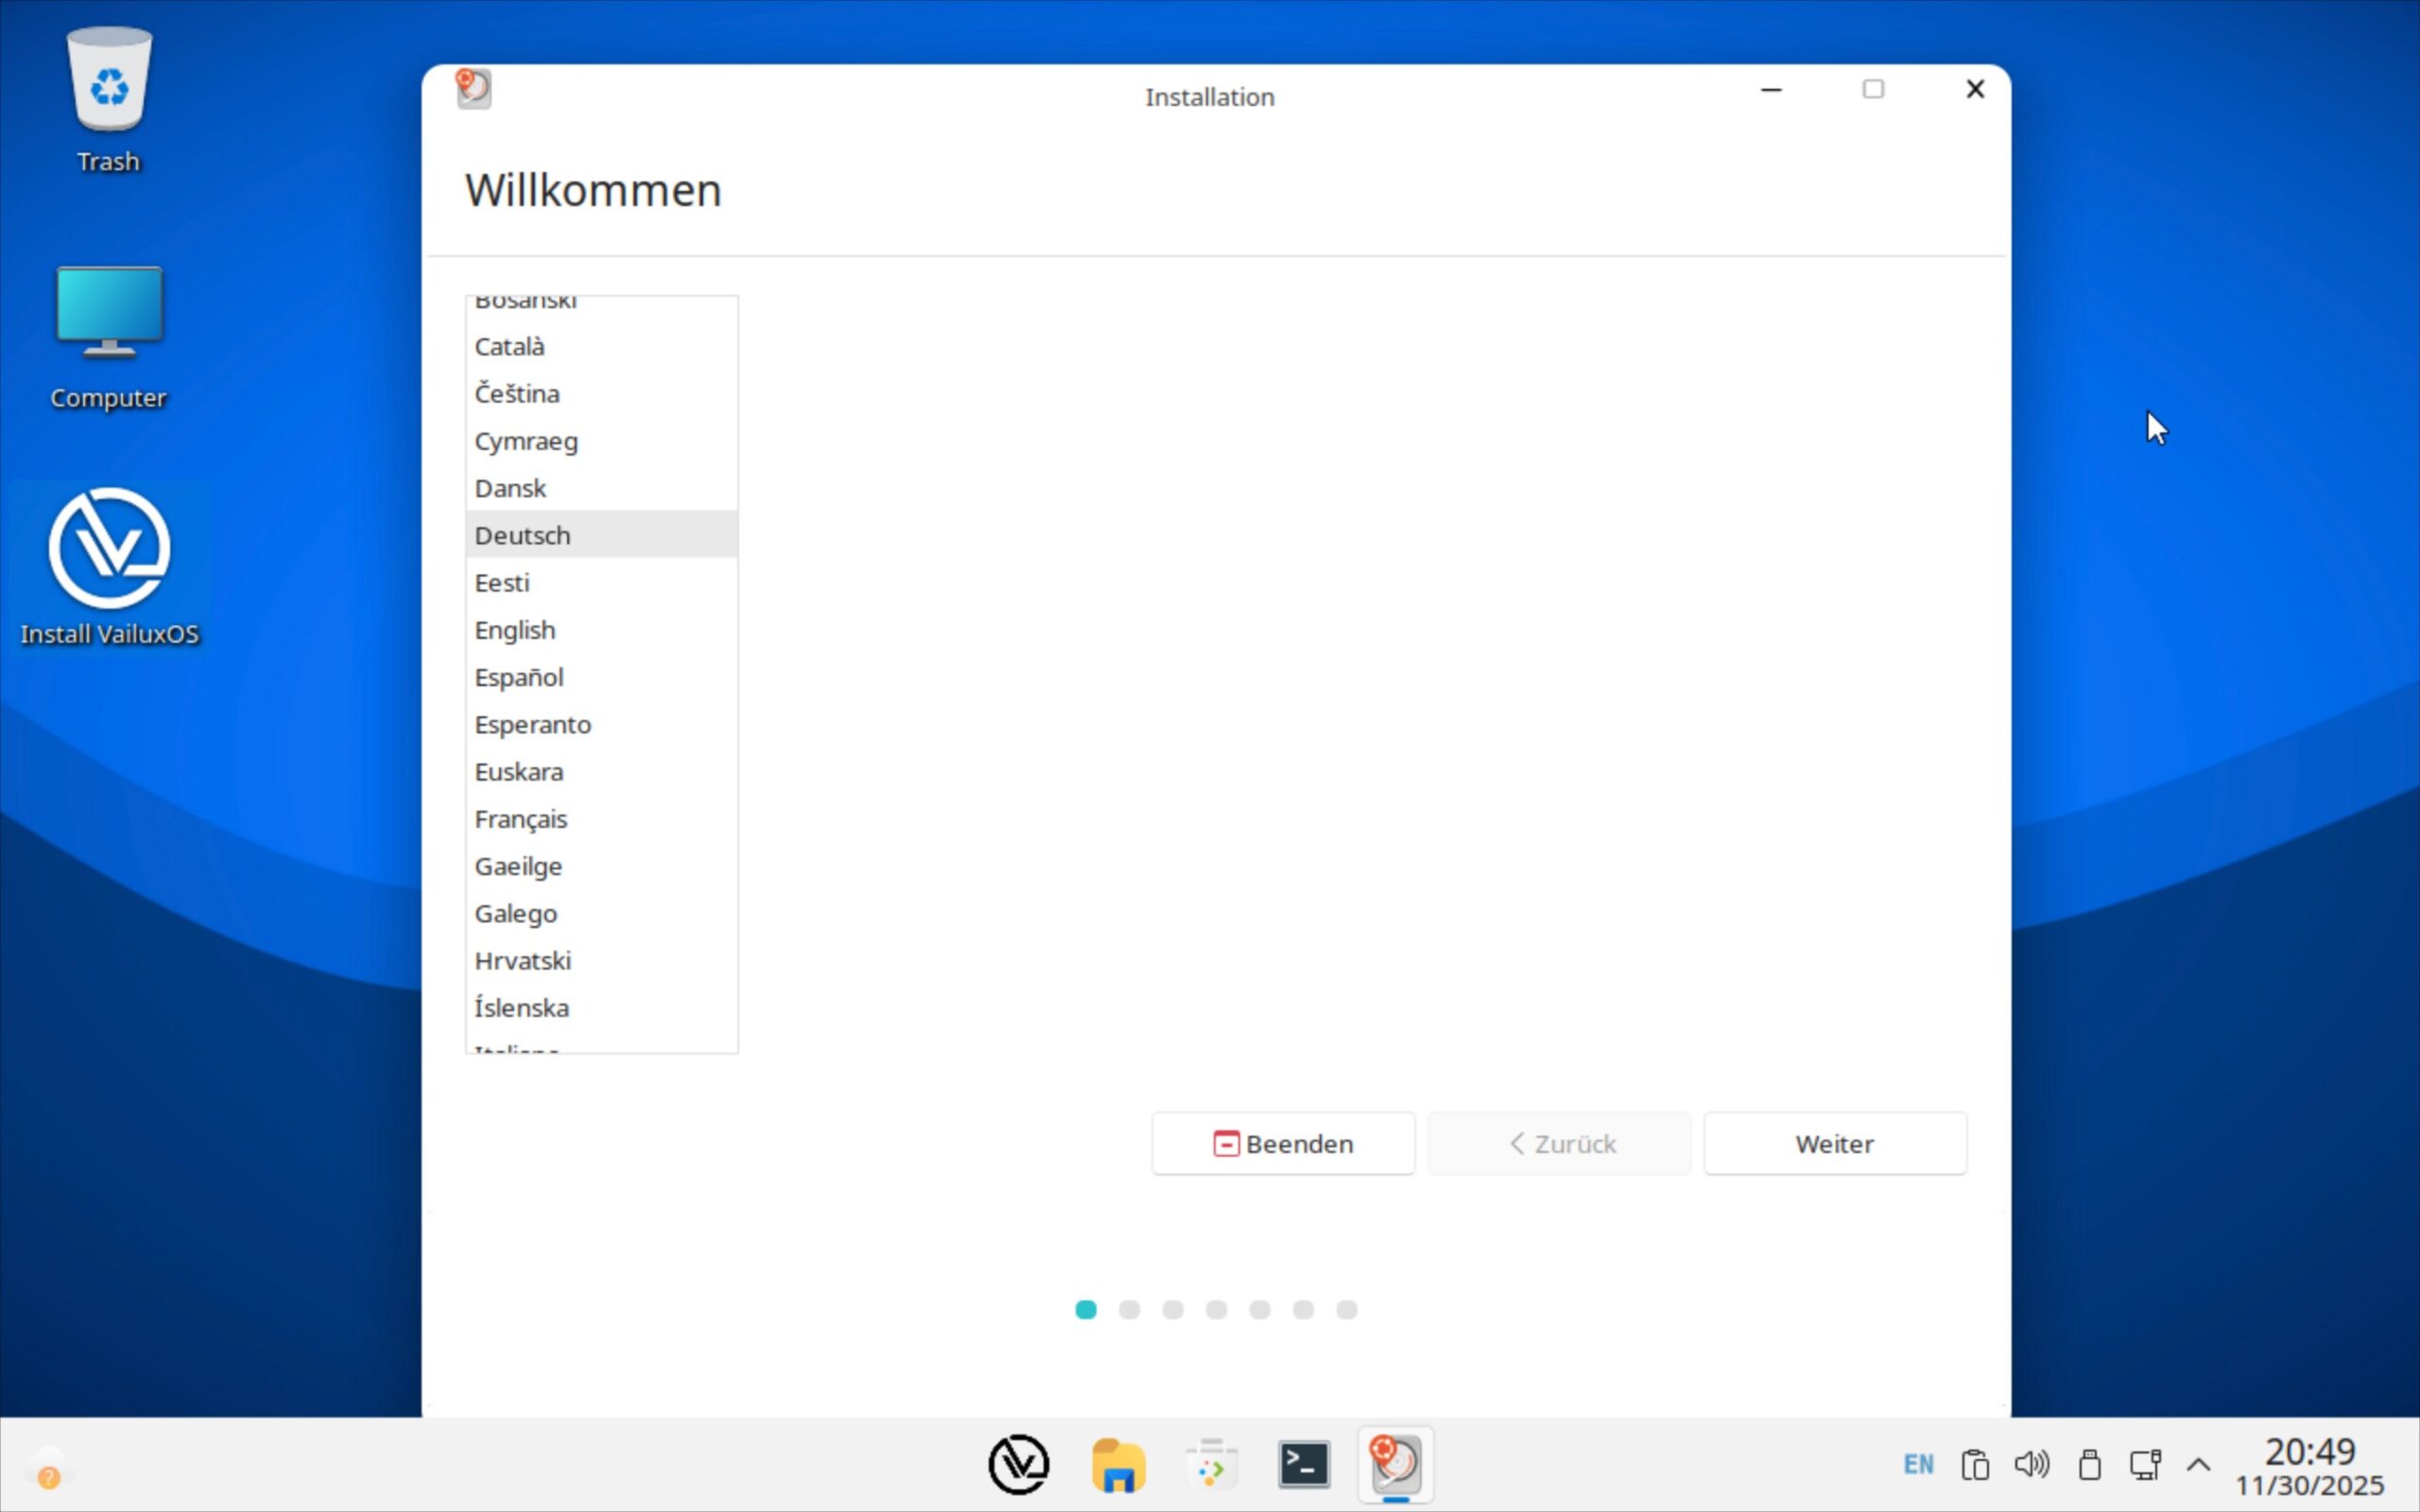Screen dimensions: 2420x1512
Task: Open the network tray icon
Action: pos(2144,1465)
